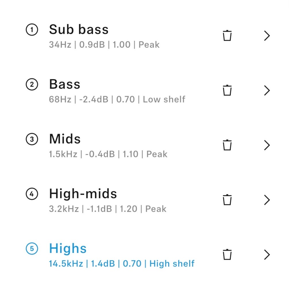
Task: Select the Sub bass band title
Action: pos(79,29)
